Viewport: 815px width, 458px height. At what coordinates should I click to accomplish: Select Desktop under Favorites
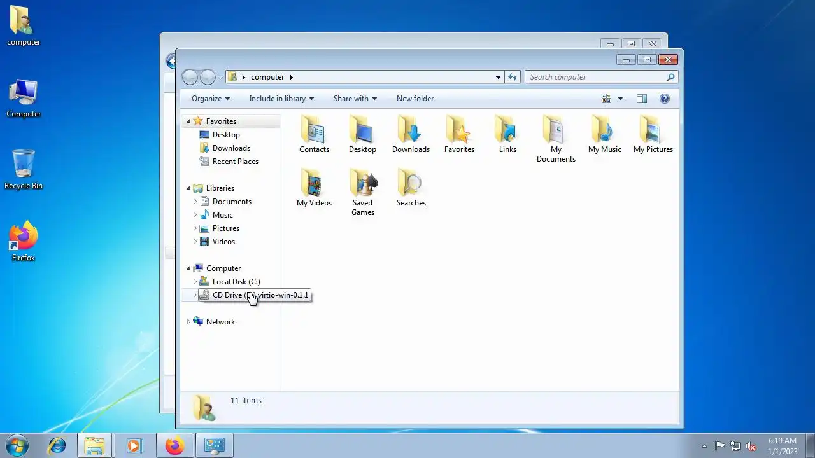tap(226, 135)
